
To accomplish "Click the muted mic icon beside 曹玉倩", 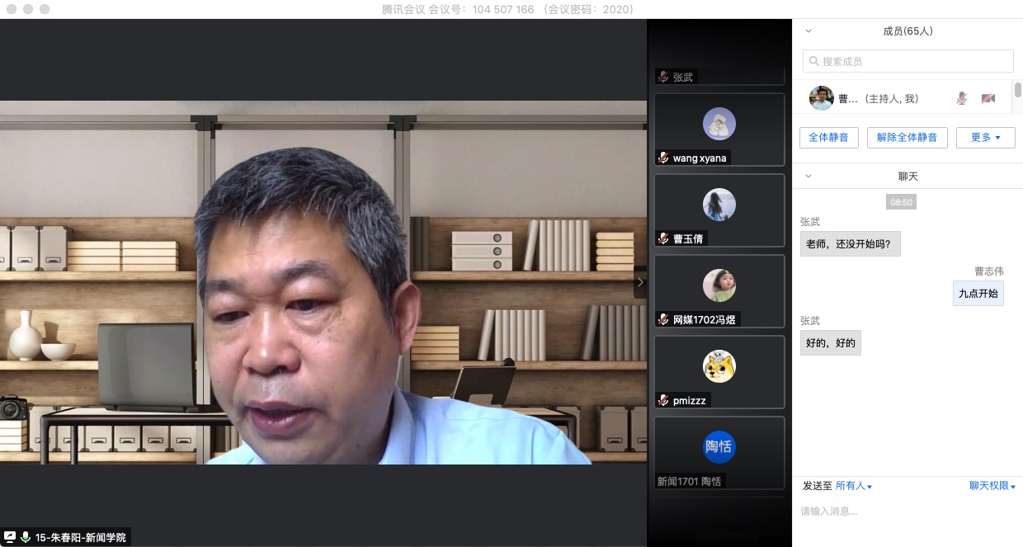I will [663, 238].
